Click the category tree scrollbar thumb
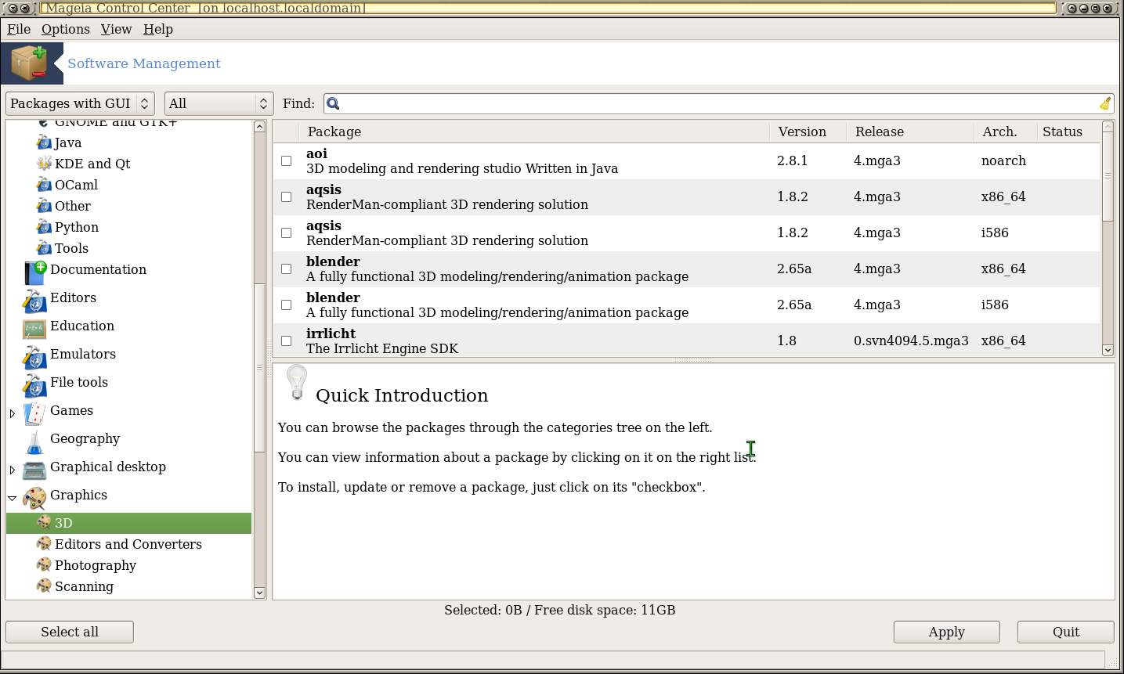1124x674 pixels. (x=259, y=367)
